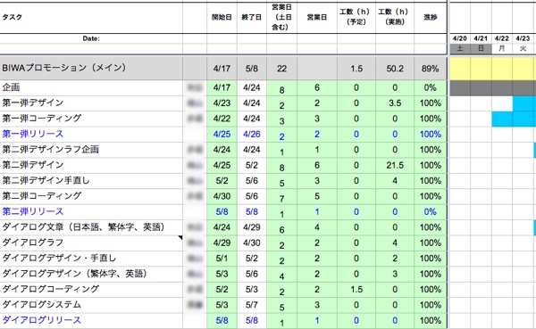Select the 4/20 date column header
This screenshot has height=329, width=536.
pos(460,38)
